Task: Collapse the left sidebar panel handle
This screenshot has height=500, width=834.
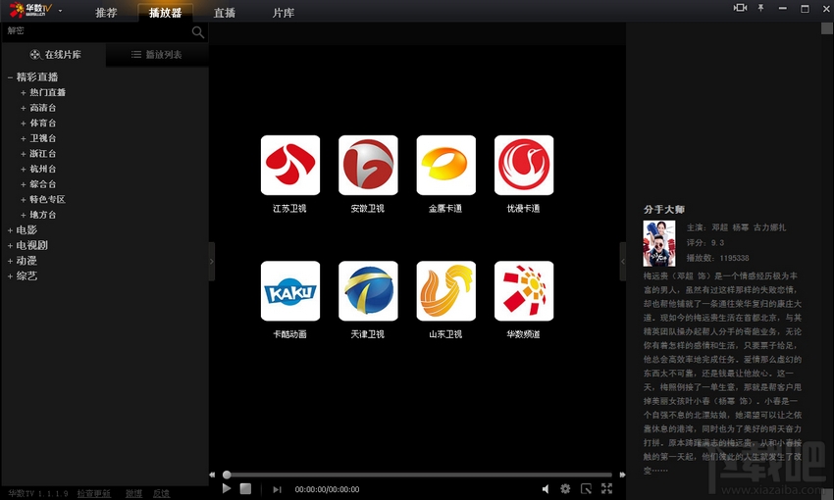Action: click(x=212, y=262)
